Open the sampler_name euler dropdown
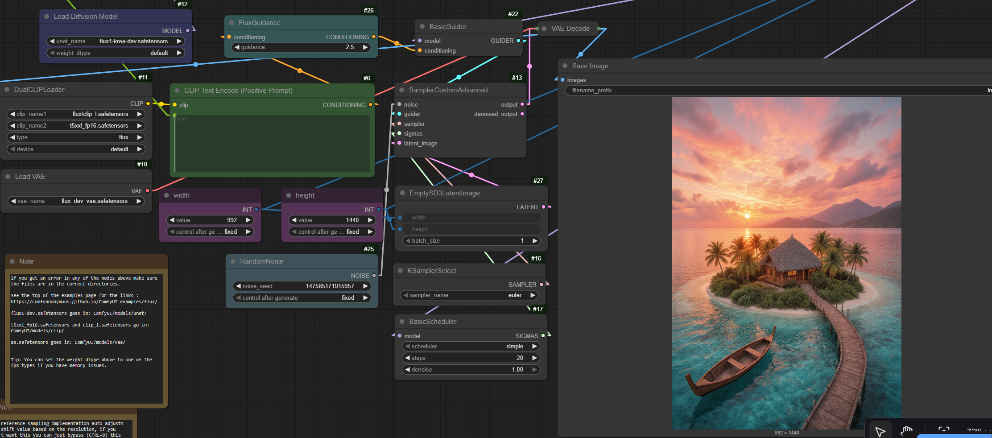Image resolution: width=992 pixels, height=438 pixels. [469, 295]
